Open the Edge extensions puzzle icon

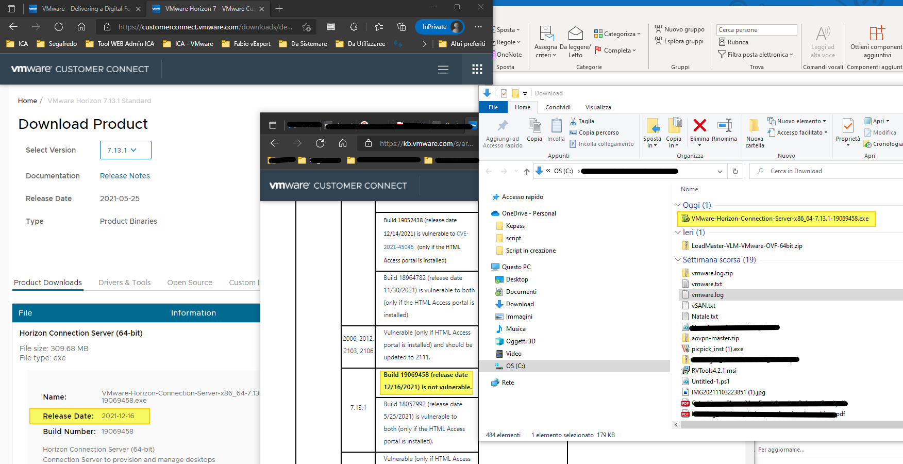354,27
